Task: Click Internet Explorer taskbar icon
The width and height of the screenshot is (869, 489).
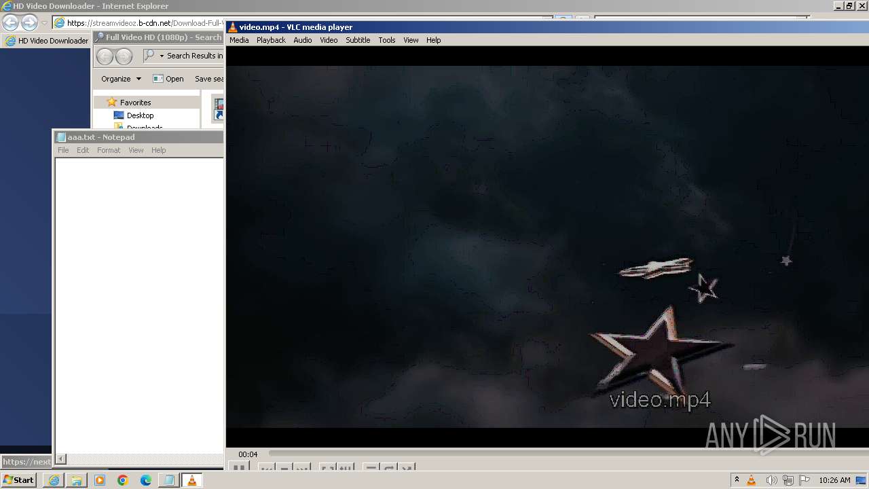Action: 54,480
